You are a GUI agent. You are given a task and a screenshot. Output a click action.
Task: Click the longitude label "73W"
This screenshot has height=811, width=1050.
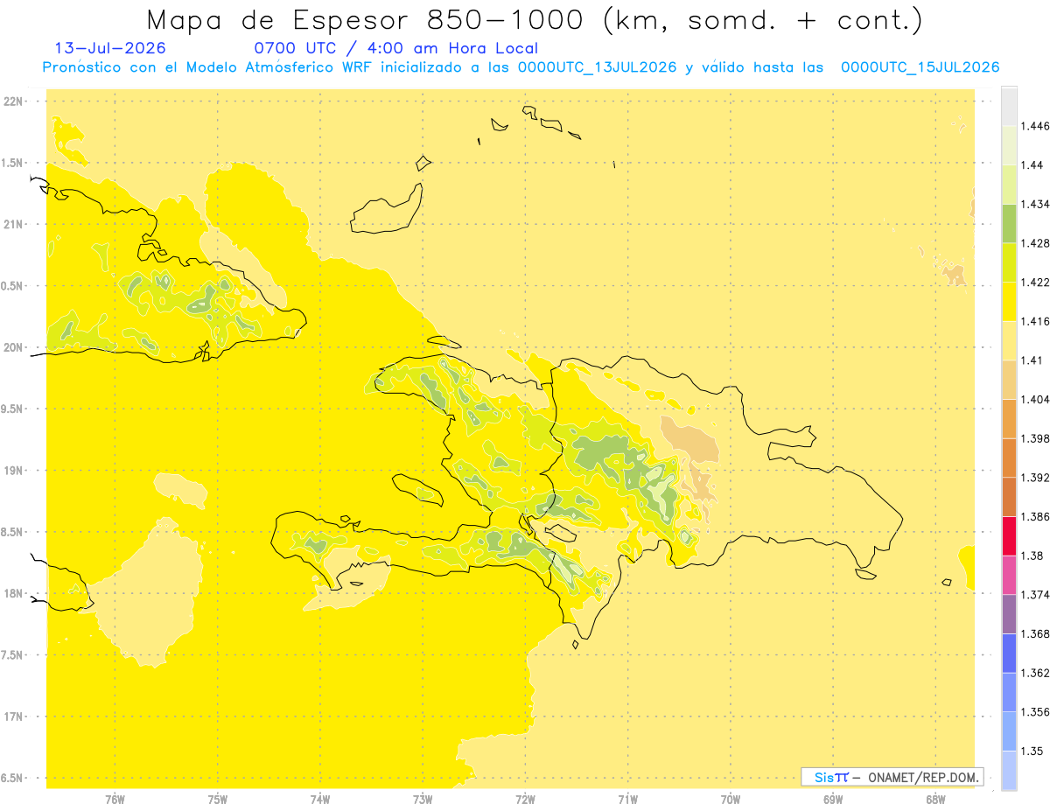(423, 799)
